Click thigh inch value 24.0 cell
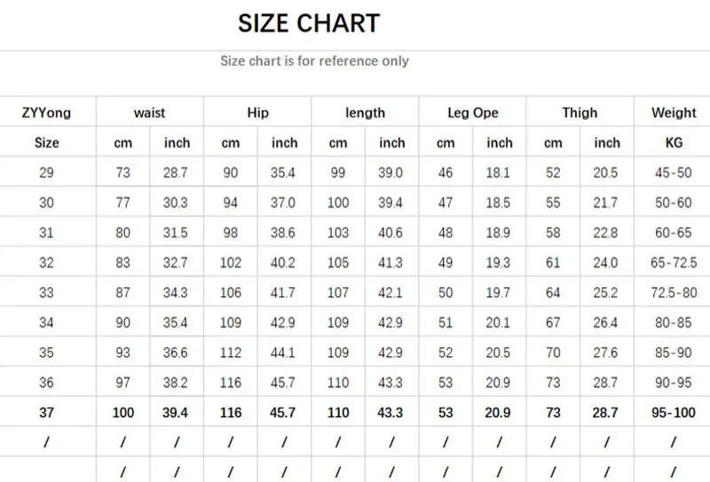The width and height of the screenshot is (710, 482). [605, 262]
